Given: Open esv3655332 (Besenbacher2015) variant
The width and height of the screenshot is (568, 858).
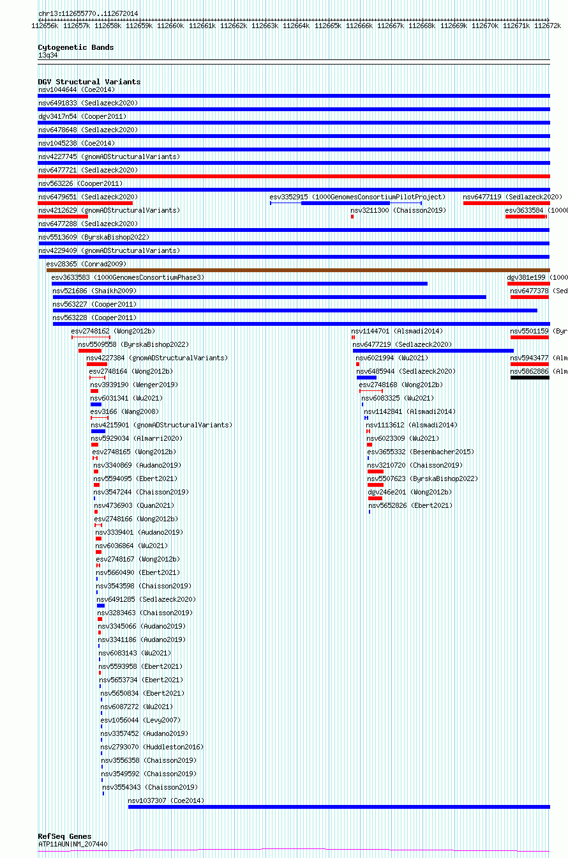Looking at the screenshot, I should coord(421,452).
